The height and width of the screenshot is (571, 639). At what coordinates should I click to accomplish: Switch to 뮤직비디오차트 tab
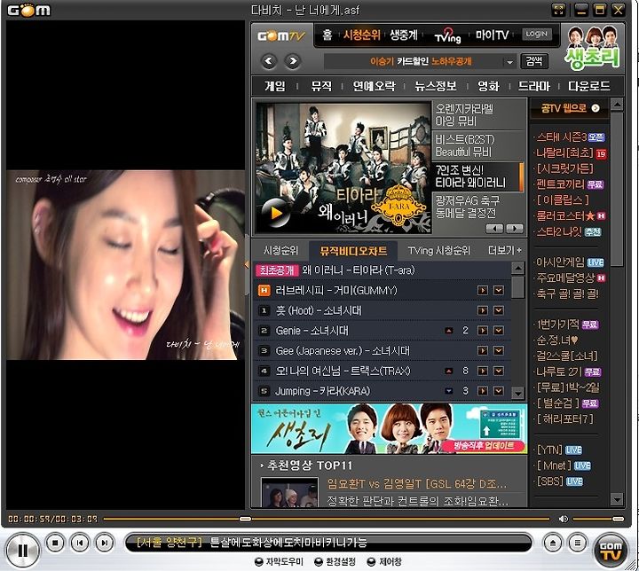pyautogui.click(x=353, y=251)
